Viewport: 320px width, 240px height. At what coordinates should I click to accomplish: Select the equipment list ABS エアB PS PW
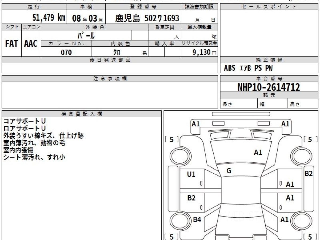pos(248,68)
